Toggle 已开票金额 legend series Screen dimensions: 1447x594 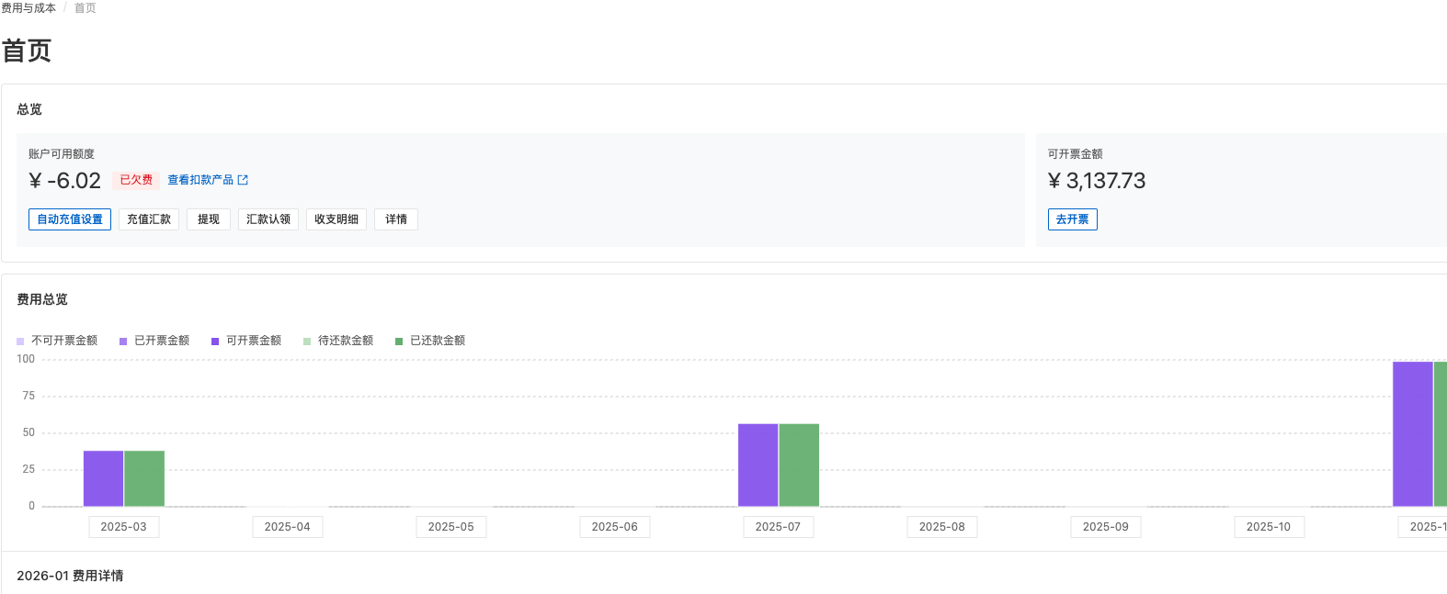pos(154,341)
